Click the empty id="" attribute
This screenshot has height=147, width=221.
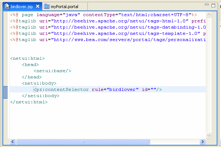coord(149,89)
